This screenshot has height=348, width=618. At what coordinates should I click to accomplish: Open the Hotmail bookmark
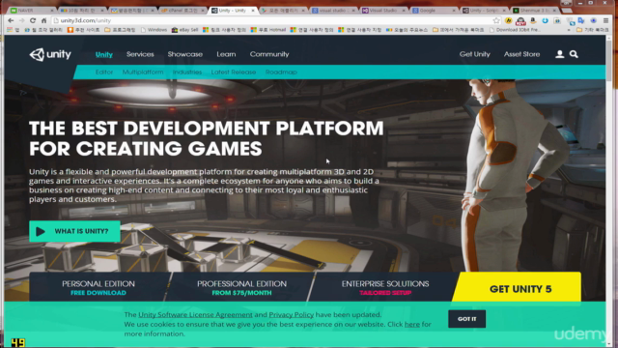click(x=268, y=30)
